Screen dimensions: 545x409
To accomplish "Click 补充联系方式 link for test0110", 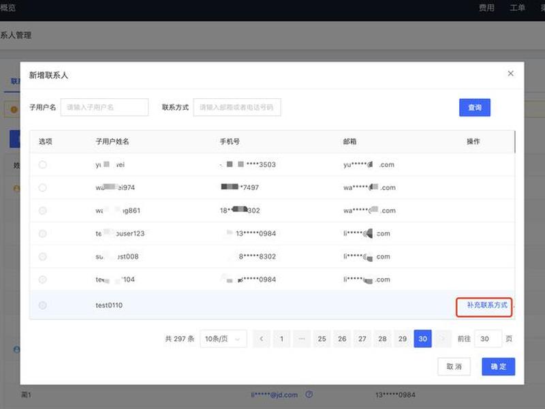I will pos(487,305).
